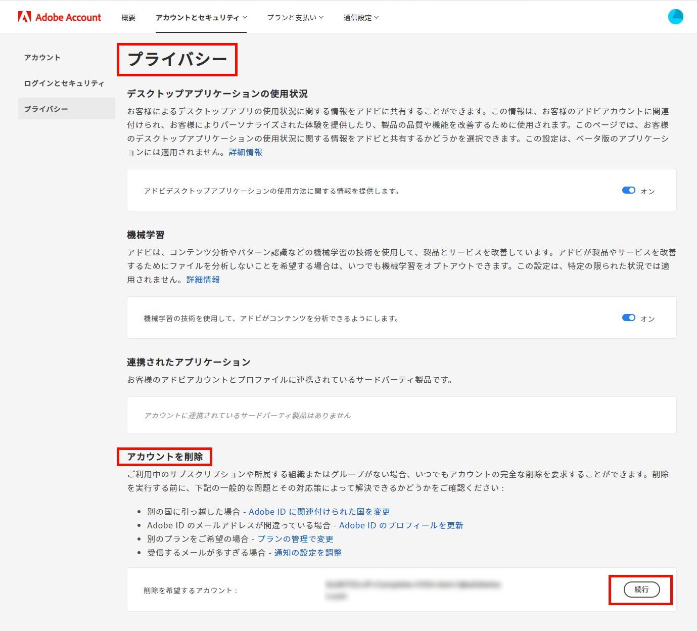Open the user profile avatar
Image resolution: width=697 pixels, height=631 pixels.
click(x=675, y=17)
